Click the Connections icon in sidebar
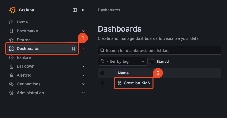The width and height of the screenshot is (227, 118). [11, 84]
